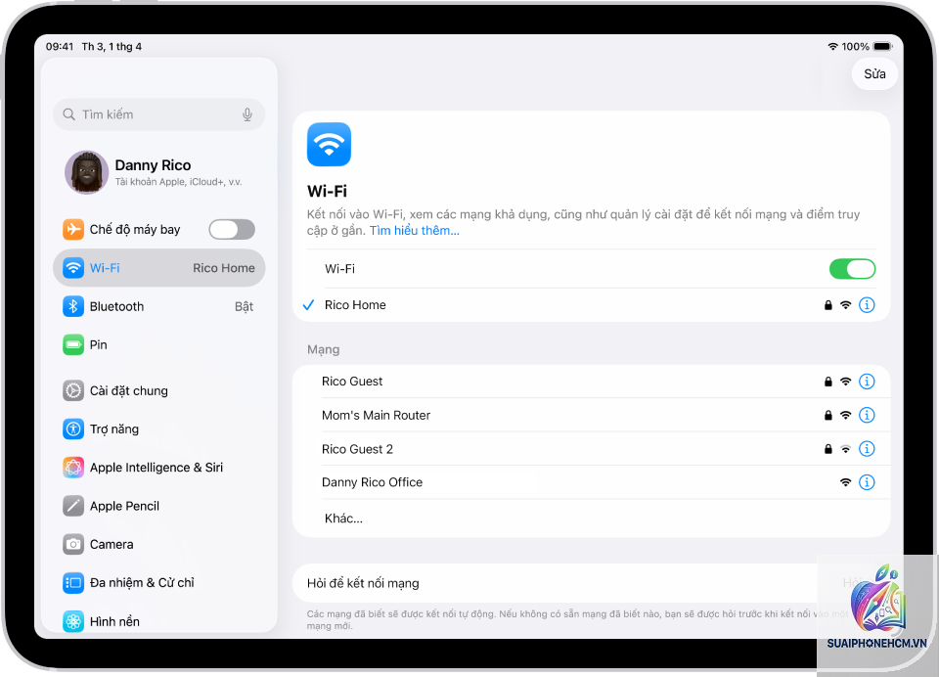This screenshot has width=939, height=677.
Task: Open info for Rico Home network
Action: click(x=867, y=305)
